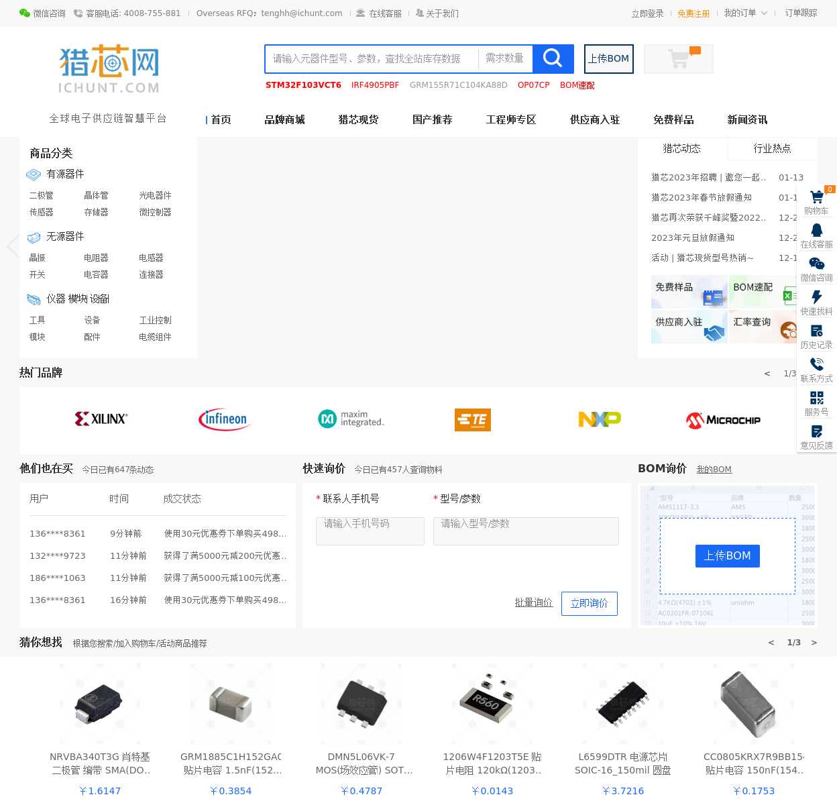Open the 猎芯现货 nav item
The height and width of the screenshot is (805, 837).
point(358,119)
